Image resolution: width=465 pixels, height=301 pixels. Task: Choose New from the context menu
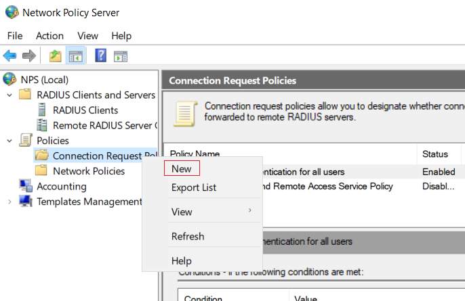click(x=182, y=168)
